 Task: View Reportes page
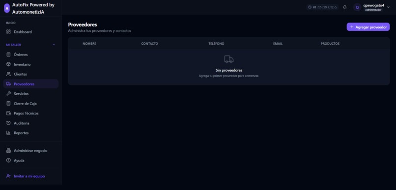31,133
